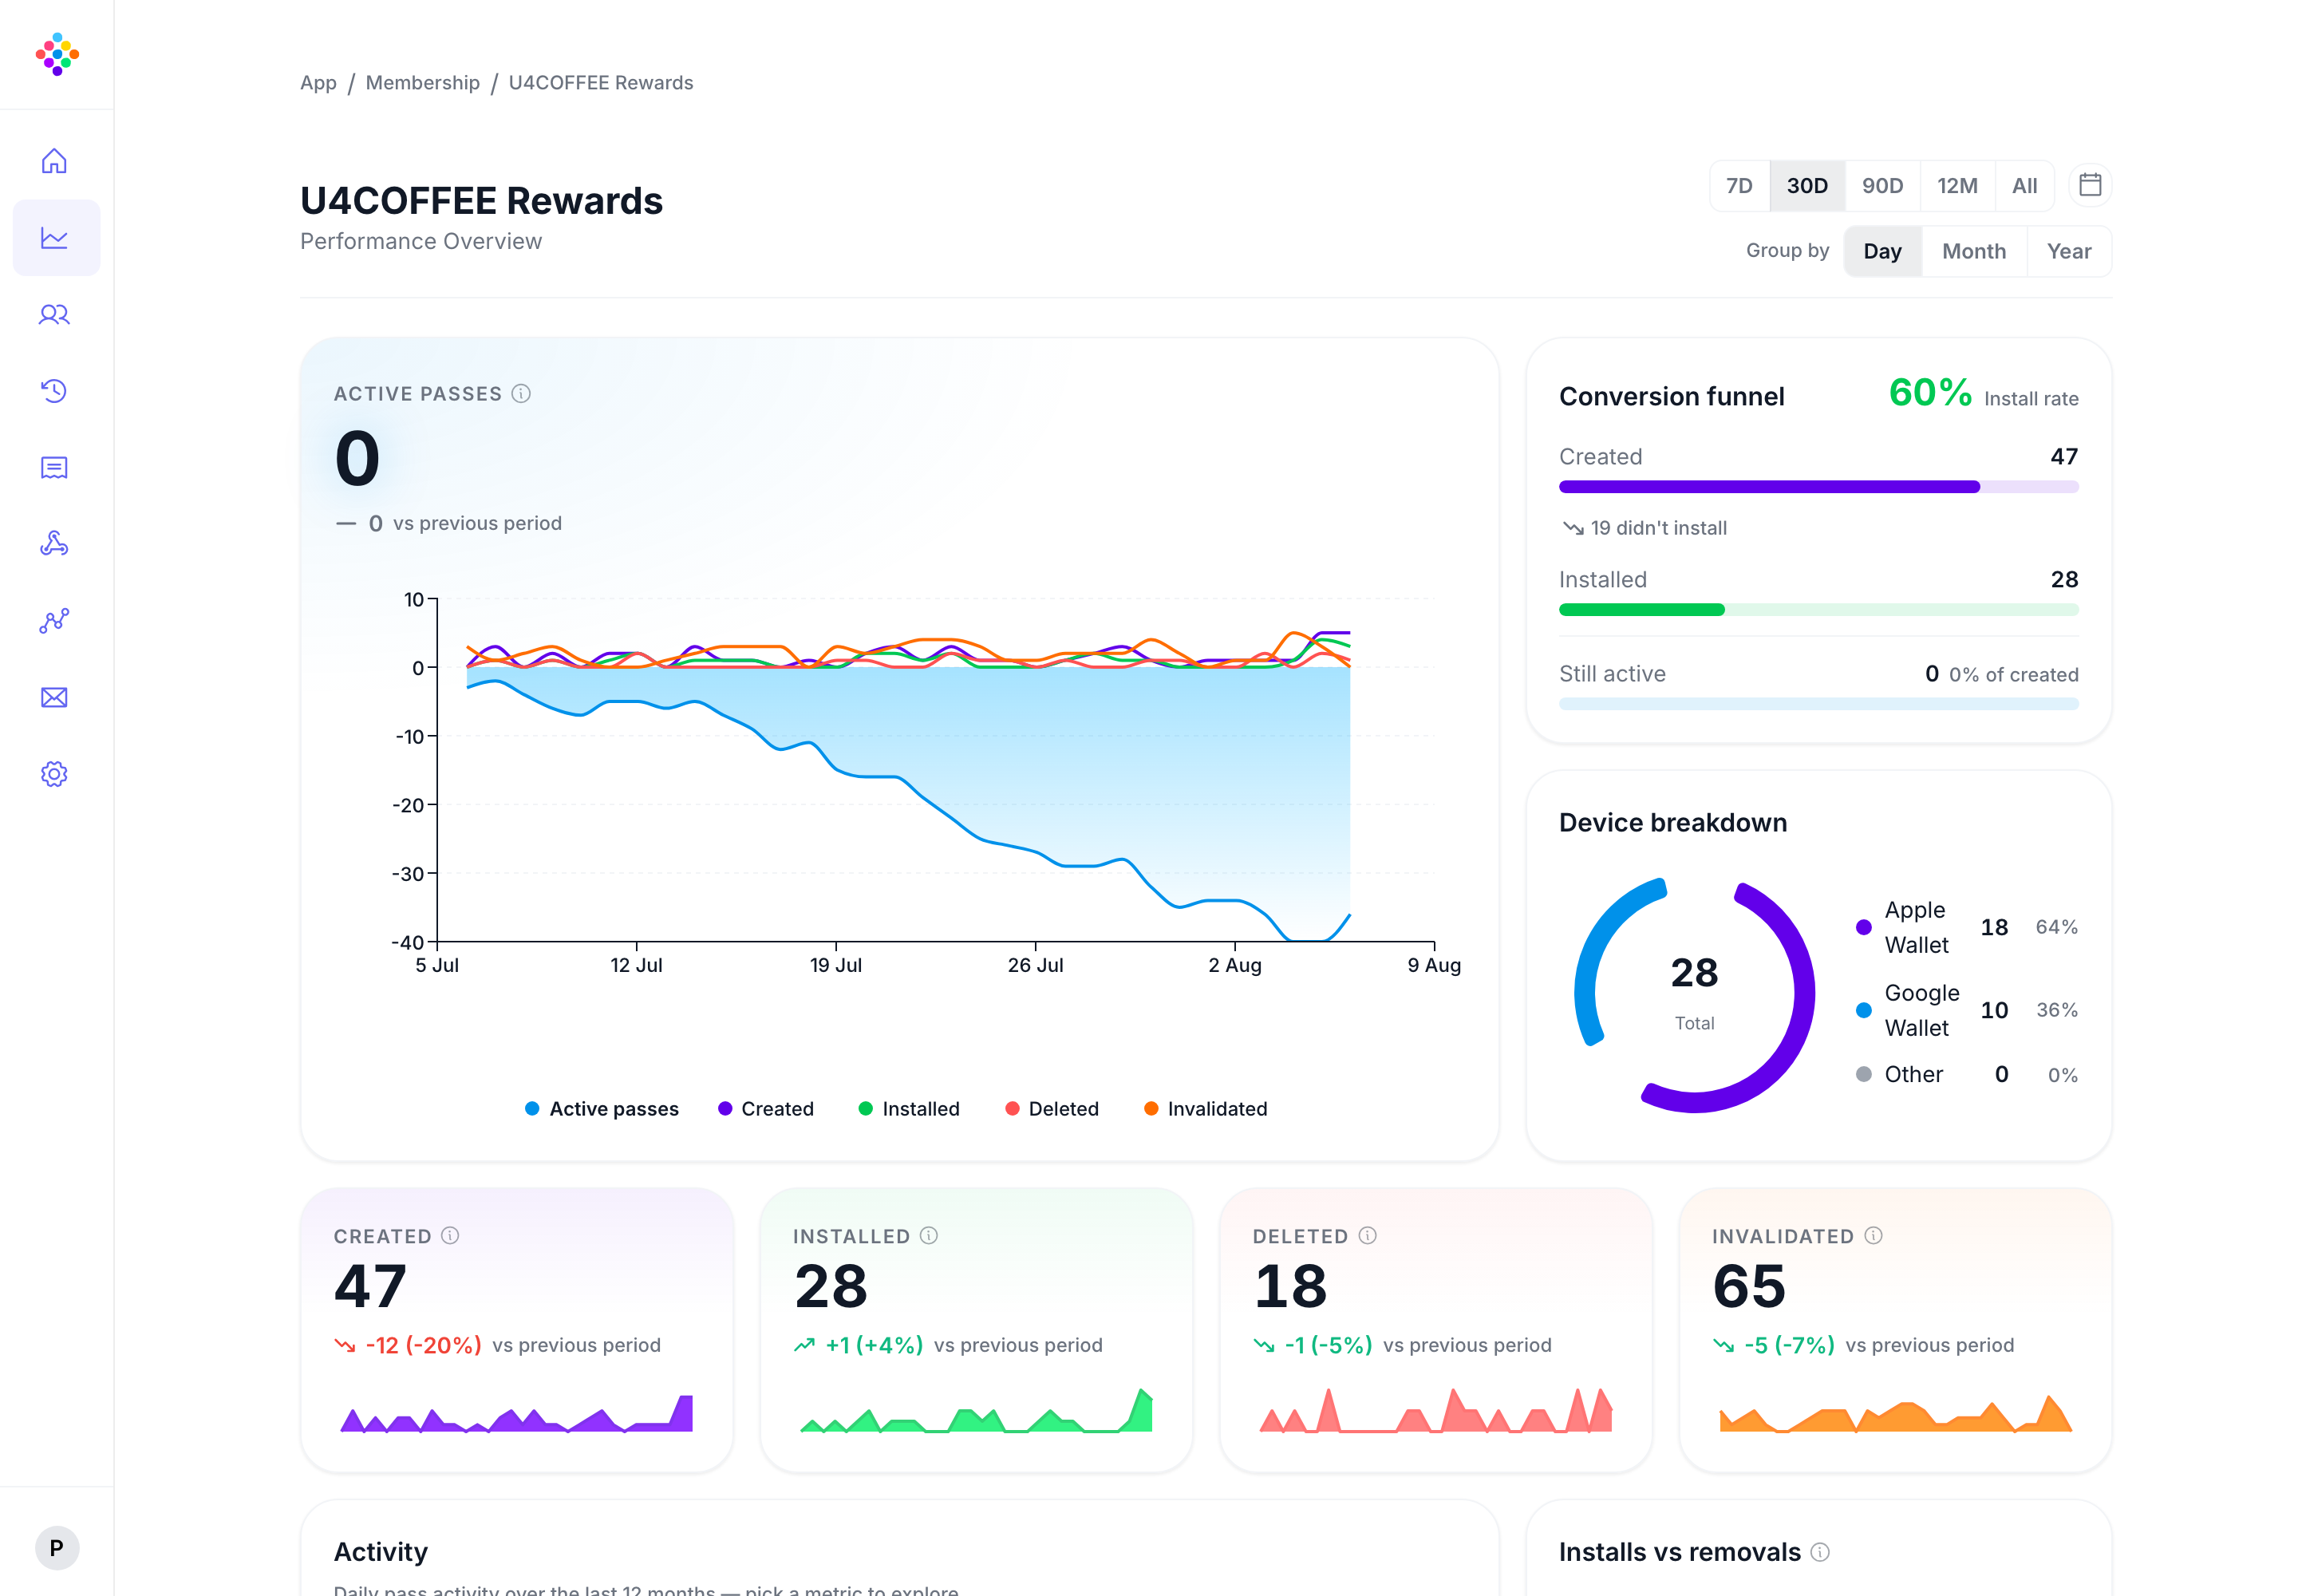Select the 30D time range

1807,185
